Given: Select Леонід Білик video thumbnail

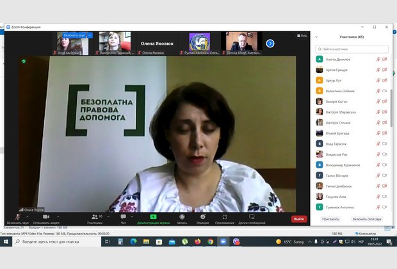Looking at the screenshot, I should click(241, 43).
